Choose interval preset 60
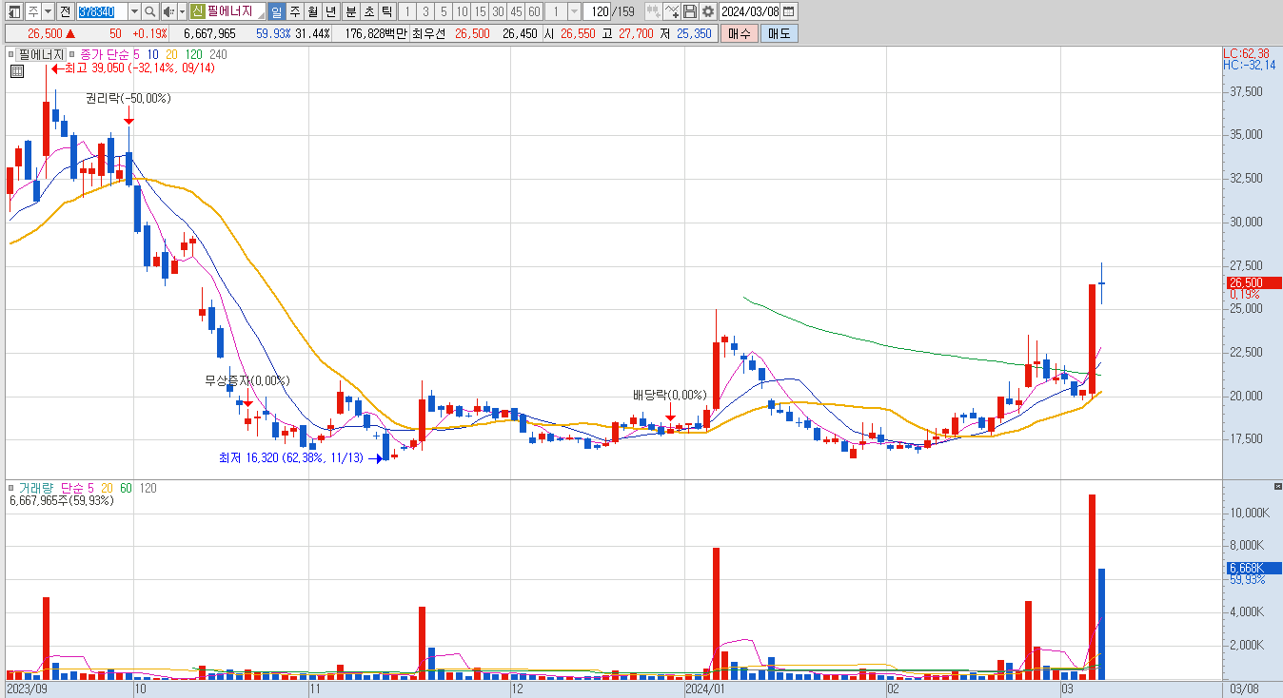 tap(534, 11)
